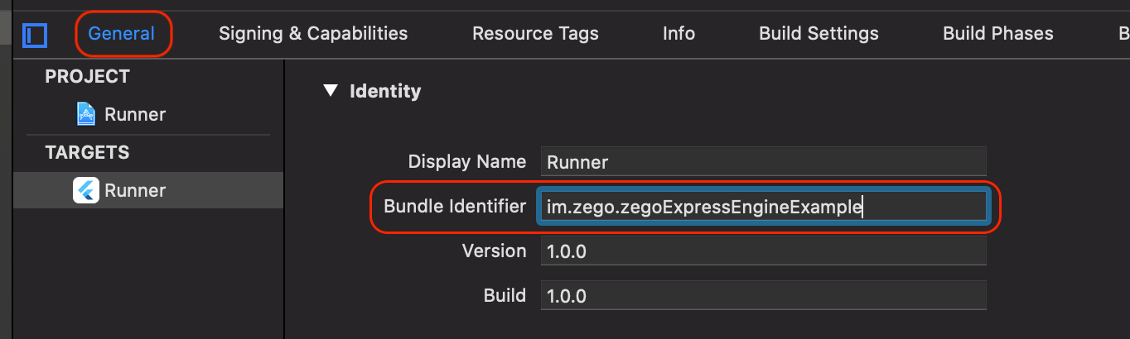
Task: Open the Info tab
Action: [678, 34]
